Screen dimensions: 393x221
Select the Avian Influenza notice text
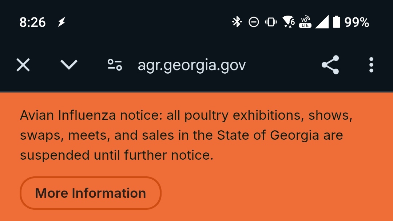point(186,135)
